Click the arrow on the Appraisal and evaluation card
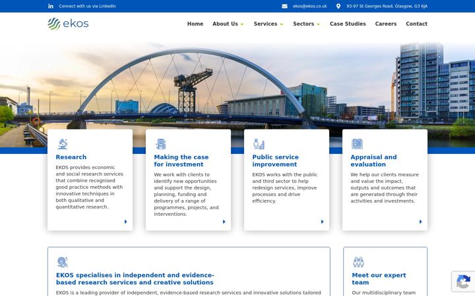Screen dimensions: 475x296 point(420,222)
